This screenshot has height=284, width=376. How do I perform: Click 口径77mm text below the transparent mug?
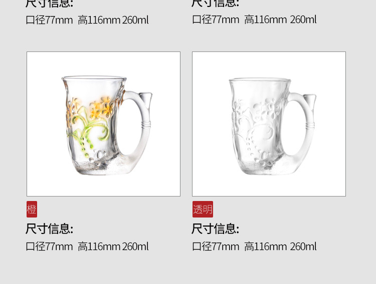pyautogui.click(x=216, y=246)
